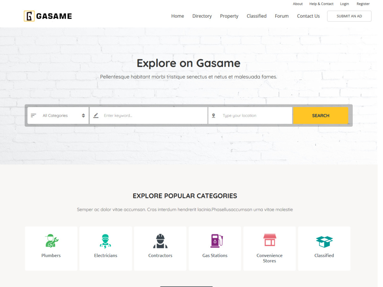
Task: Select the Contractors label
Action: point(160,256)
